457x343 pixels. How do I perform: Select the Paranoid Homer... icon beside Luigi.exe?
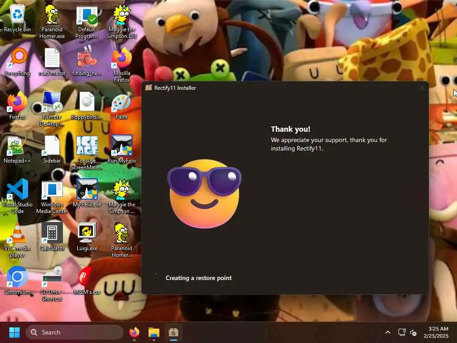(121, 240)
